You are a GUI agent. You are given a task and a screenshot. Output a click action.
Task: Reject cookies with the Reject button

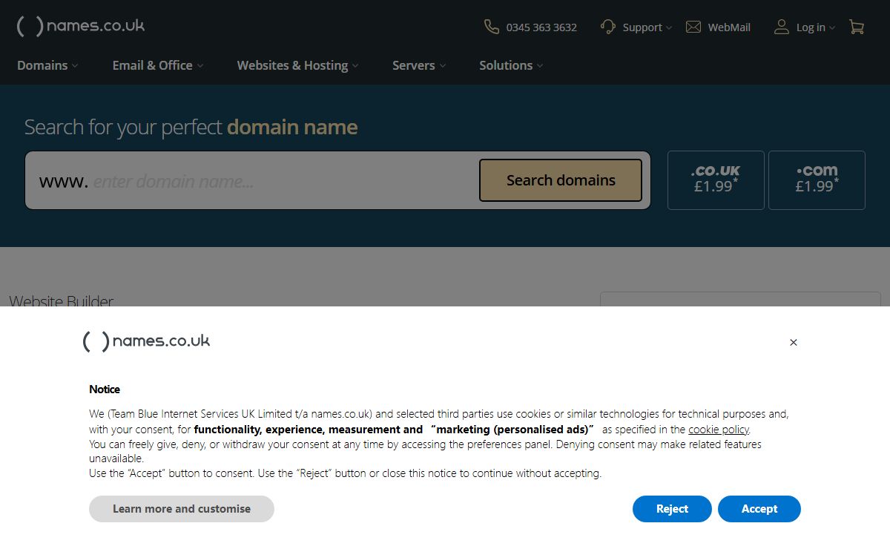point(672,509)
